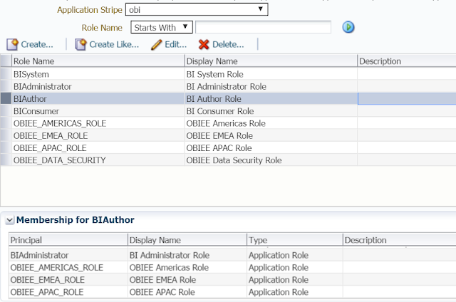The image size is (456, 302).
Task: Click the roles table Description column header
Action: click(407, 61)
